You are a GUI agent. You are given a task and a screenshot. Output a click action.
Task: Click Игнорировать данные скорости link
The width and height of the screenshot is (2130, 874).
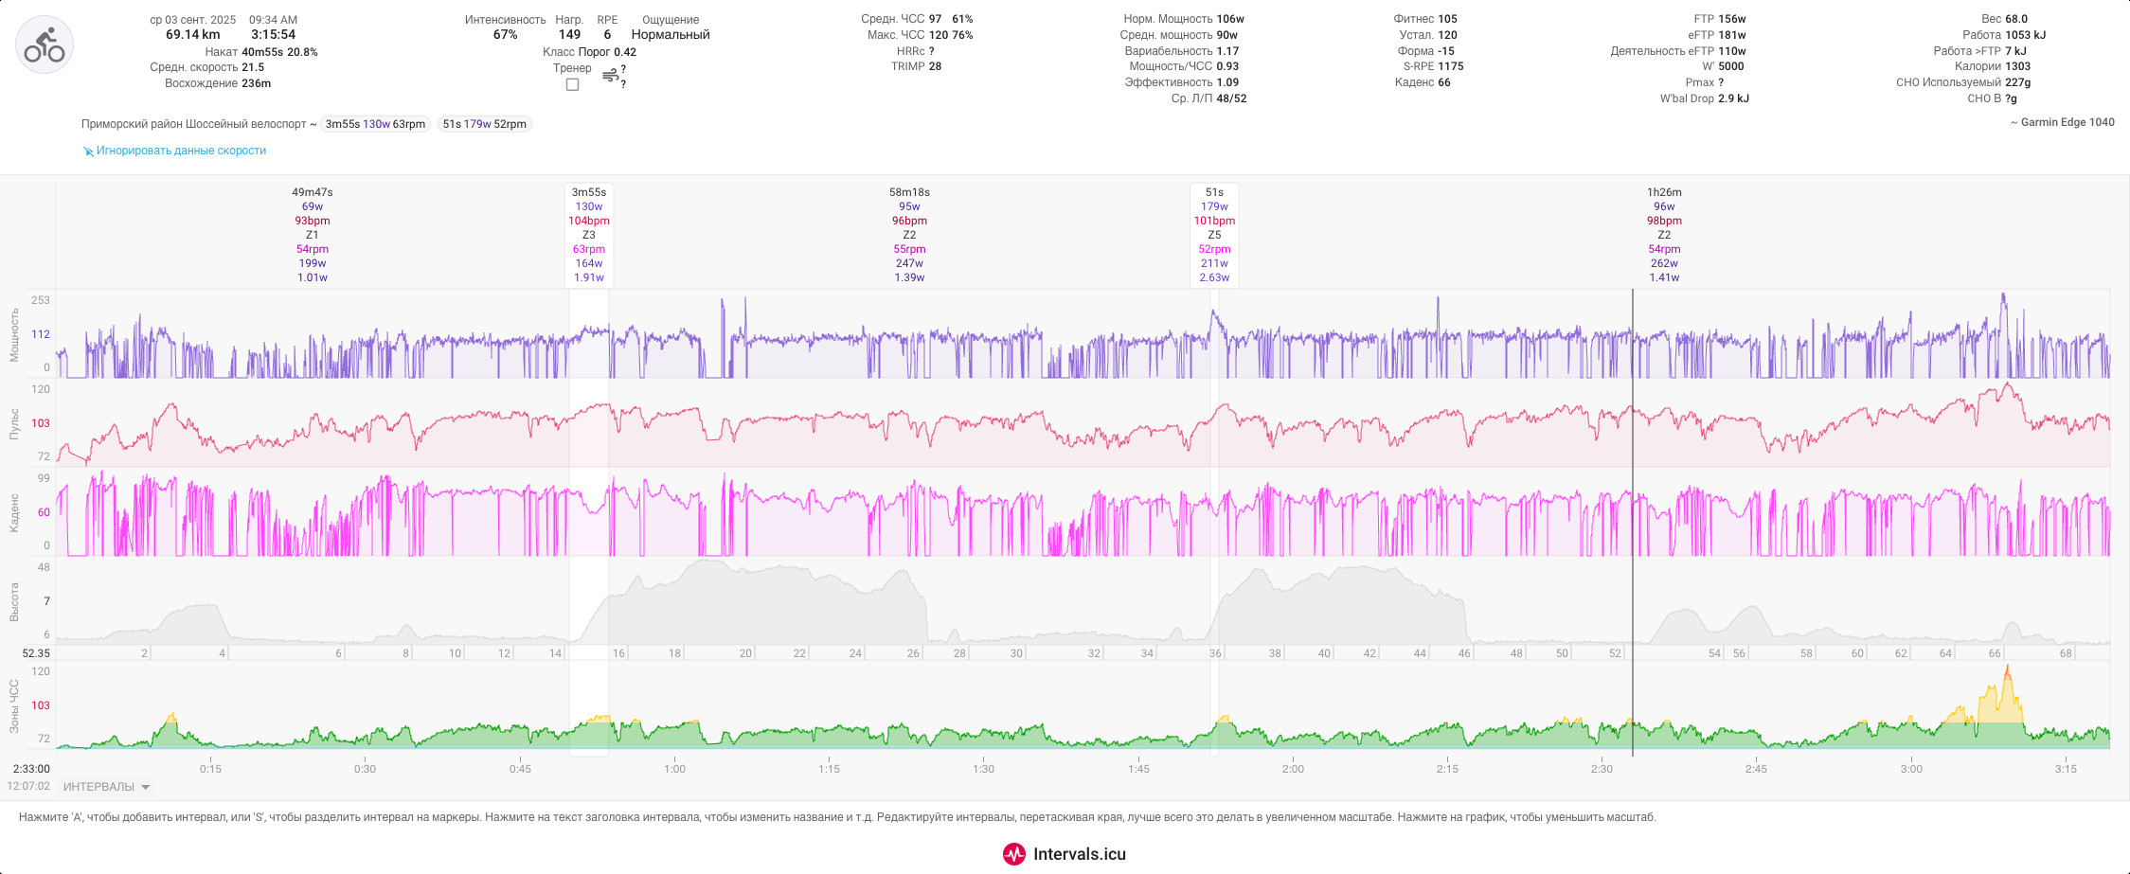[181, 151]
